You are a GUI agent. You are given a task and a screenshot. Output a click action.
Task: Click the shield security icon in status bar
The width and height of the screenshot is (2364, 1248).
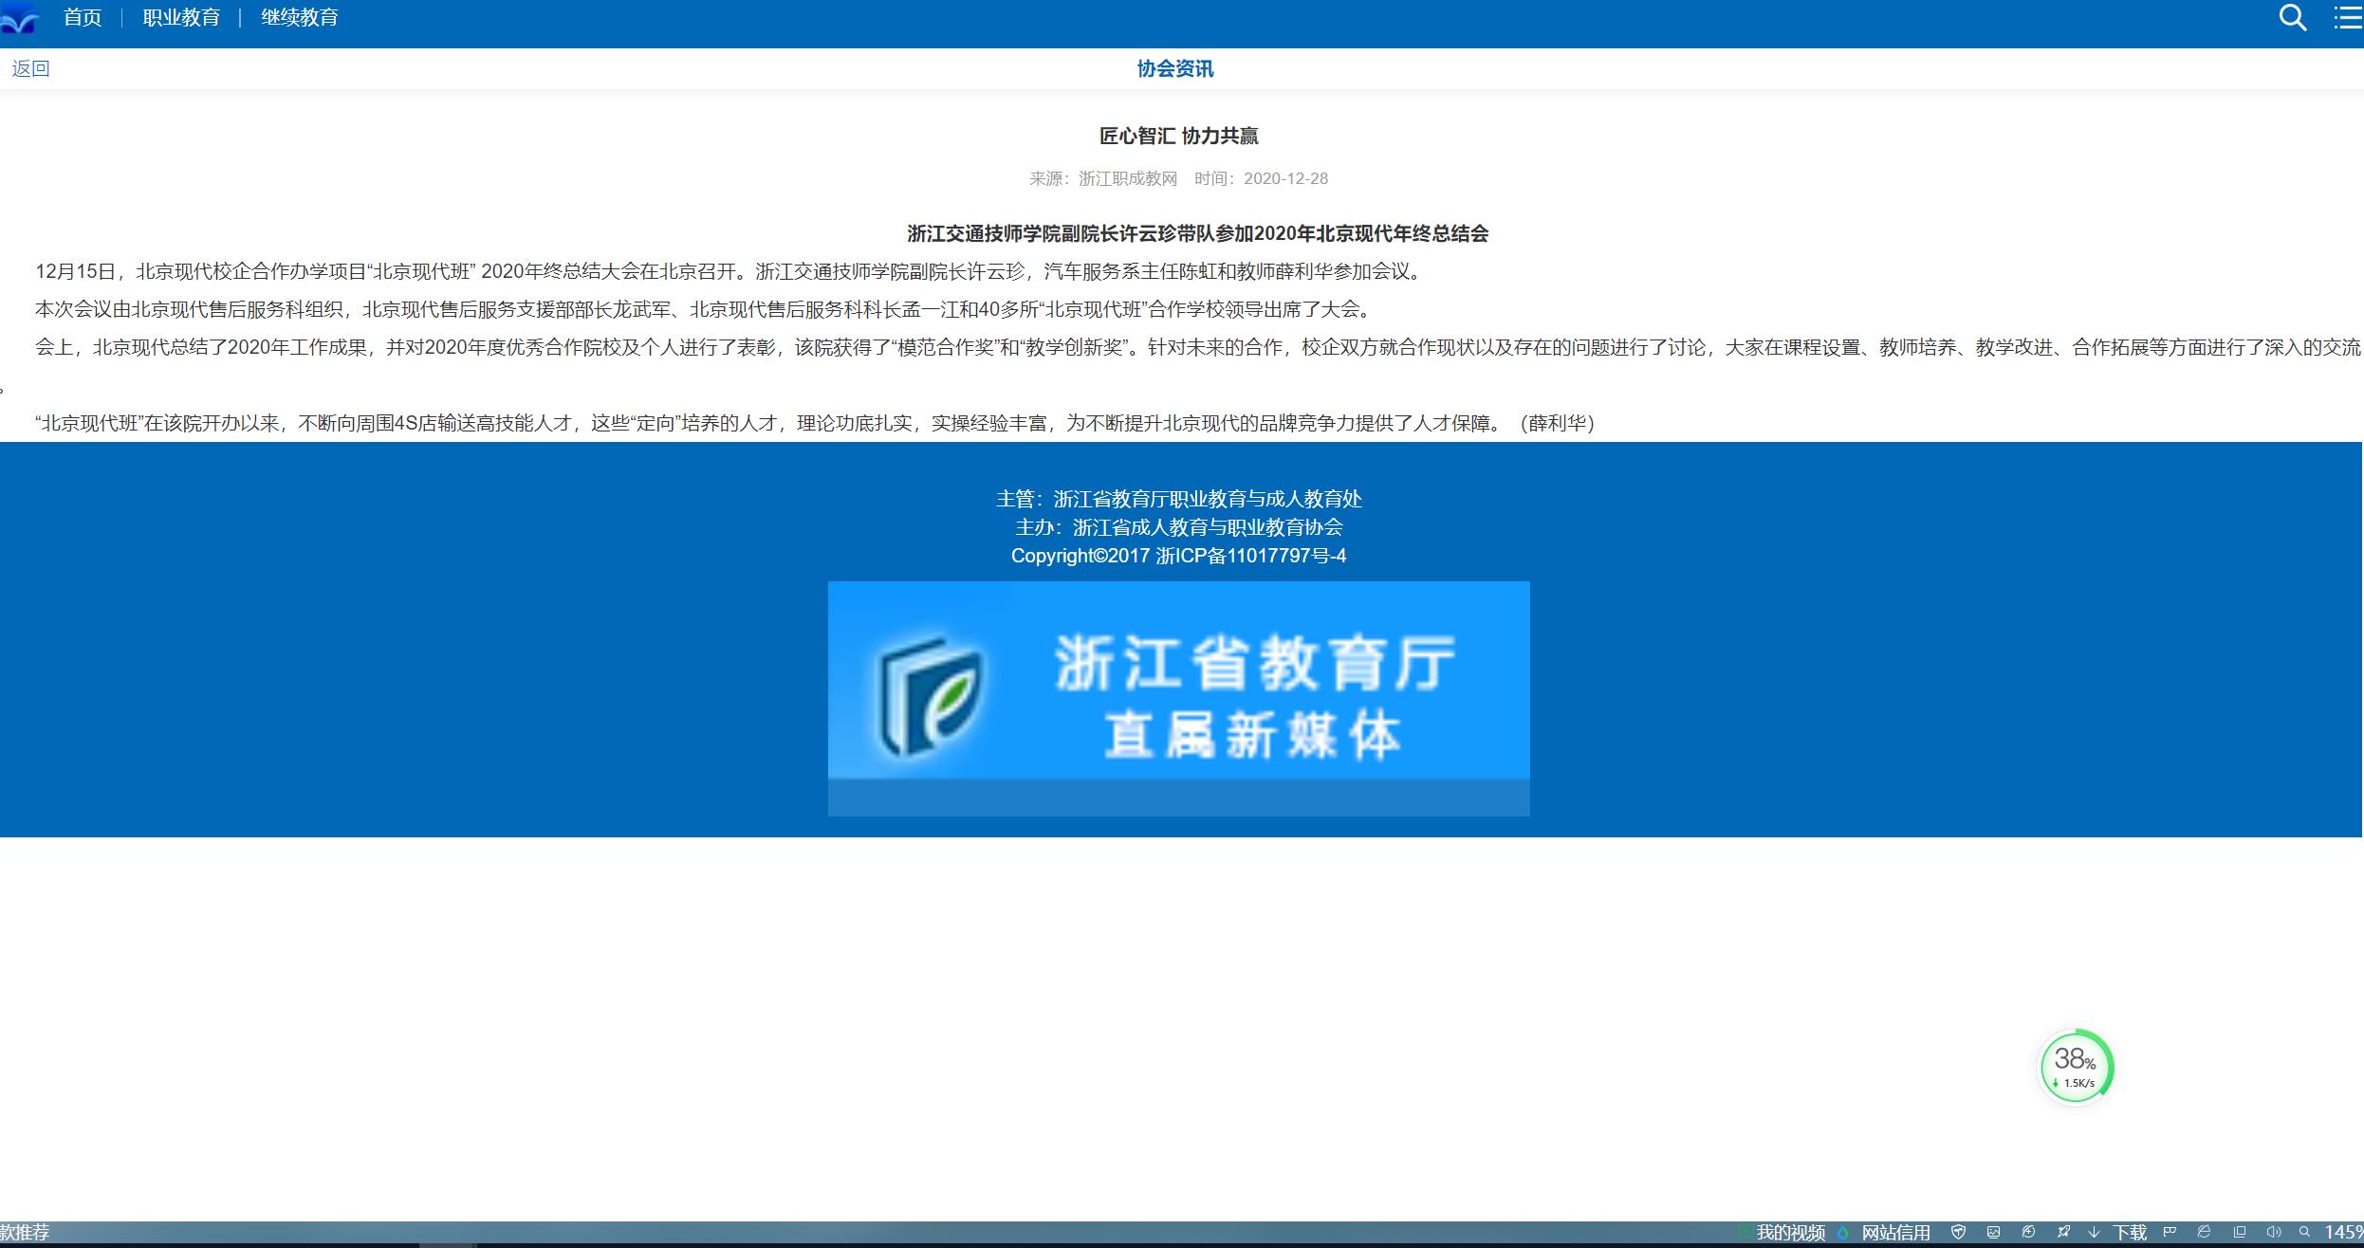1958,1233
